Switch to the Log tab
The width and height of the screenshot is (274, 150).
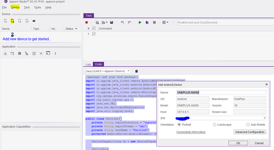(88, 64)
